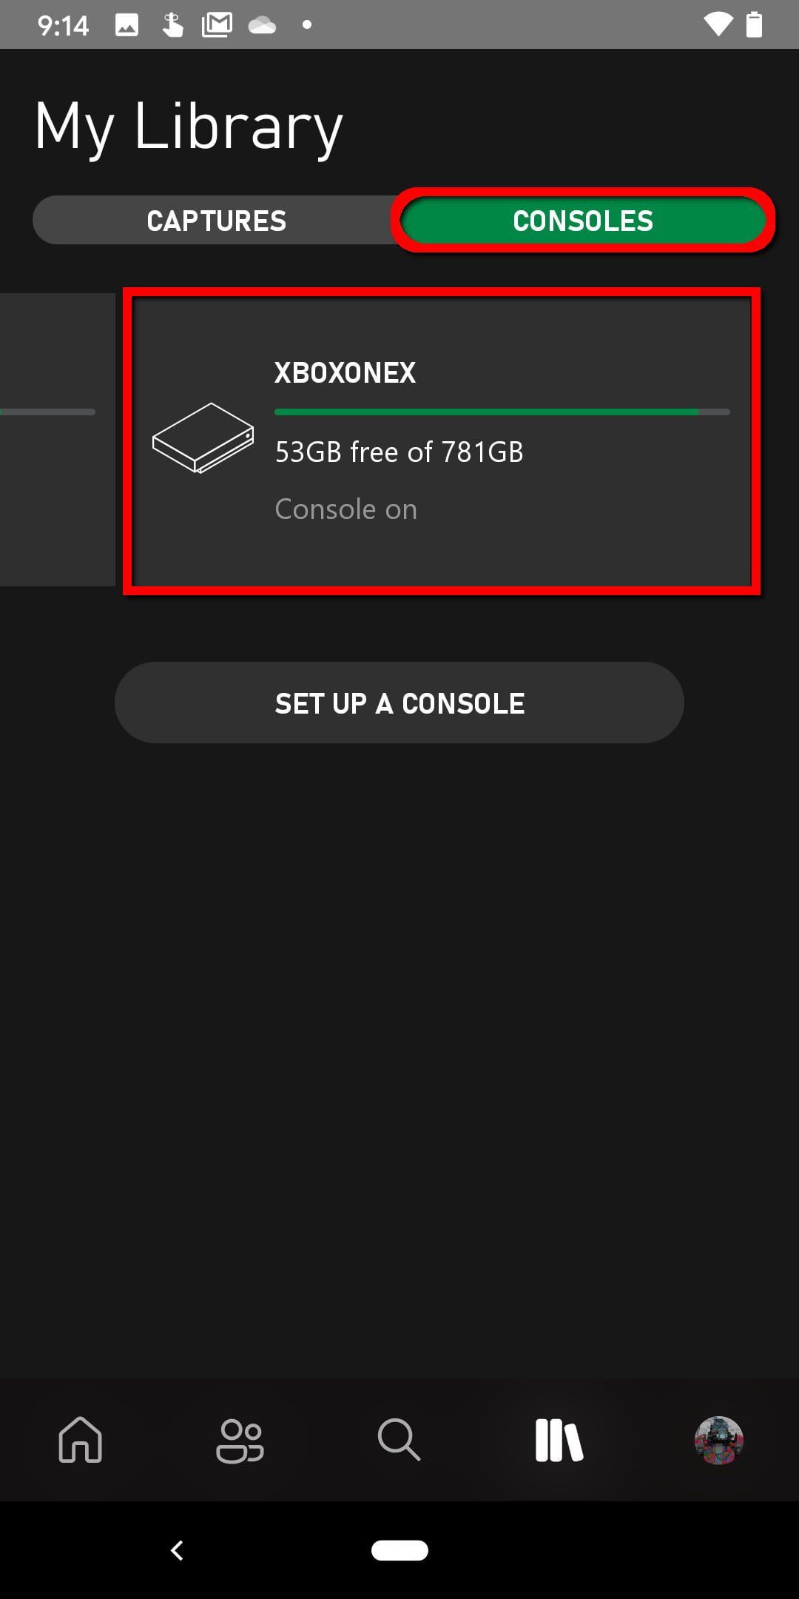Open the Friends and social icon
Screen dimensions: 799x1599
point(240,1440)
